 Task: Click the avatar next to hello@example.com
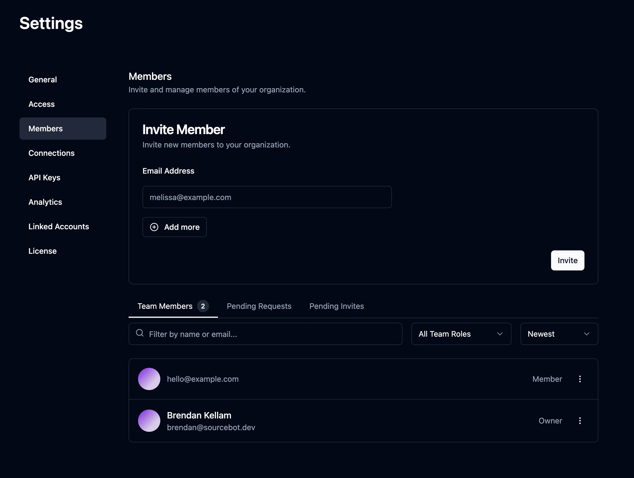[149, 379]
